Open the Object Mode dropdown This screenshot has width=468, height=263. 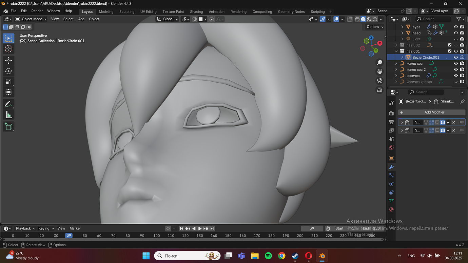tap(32, 19)
